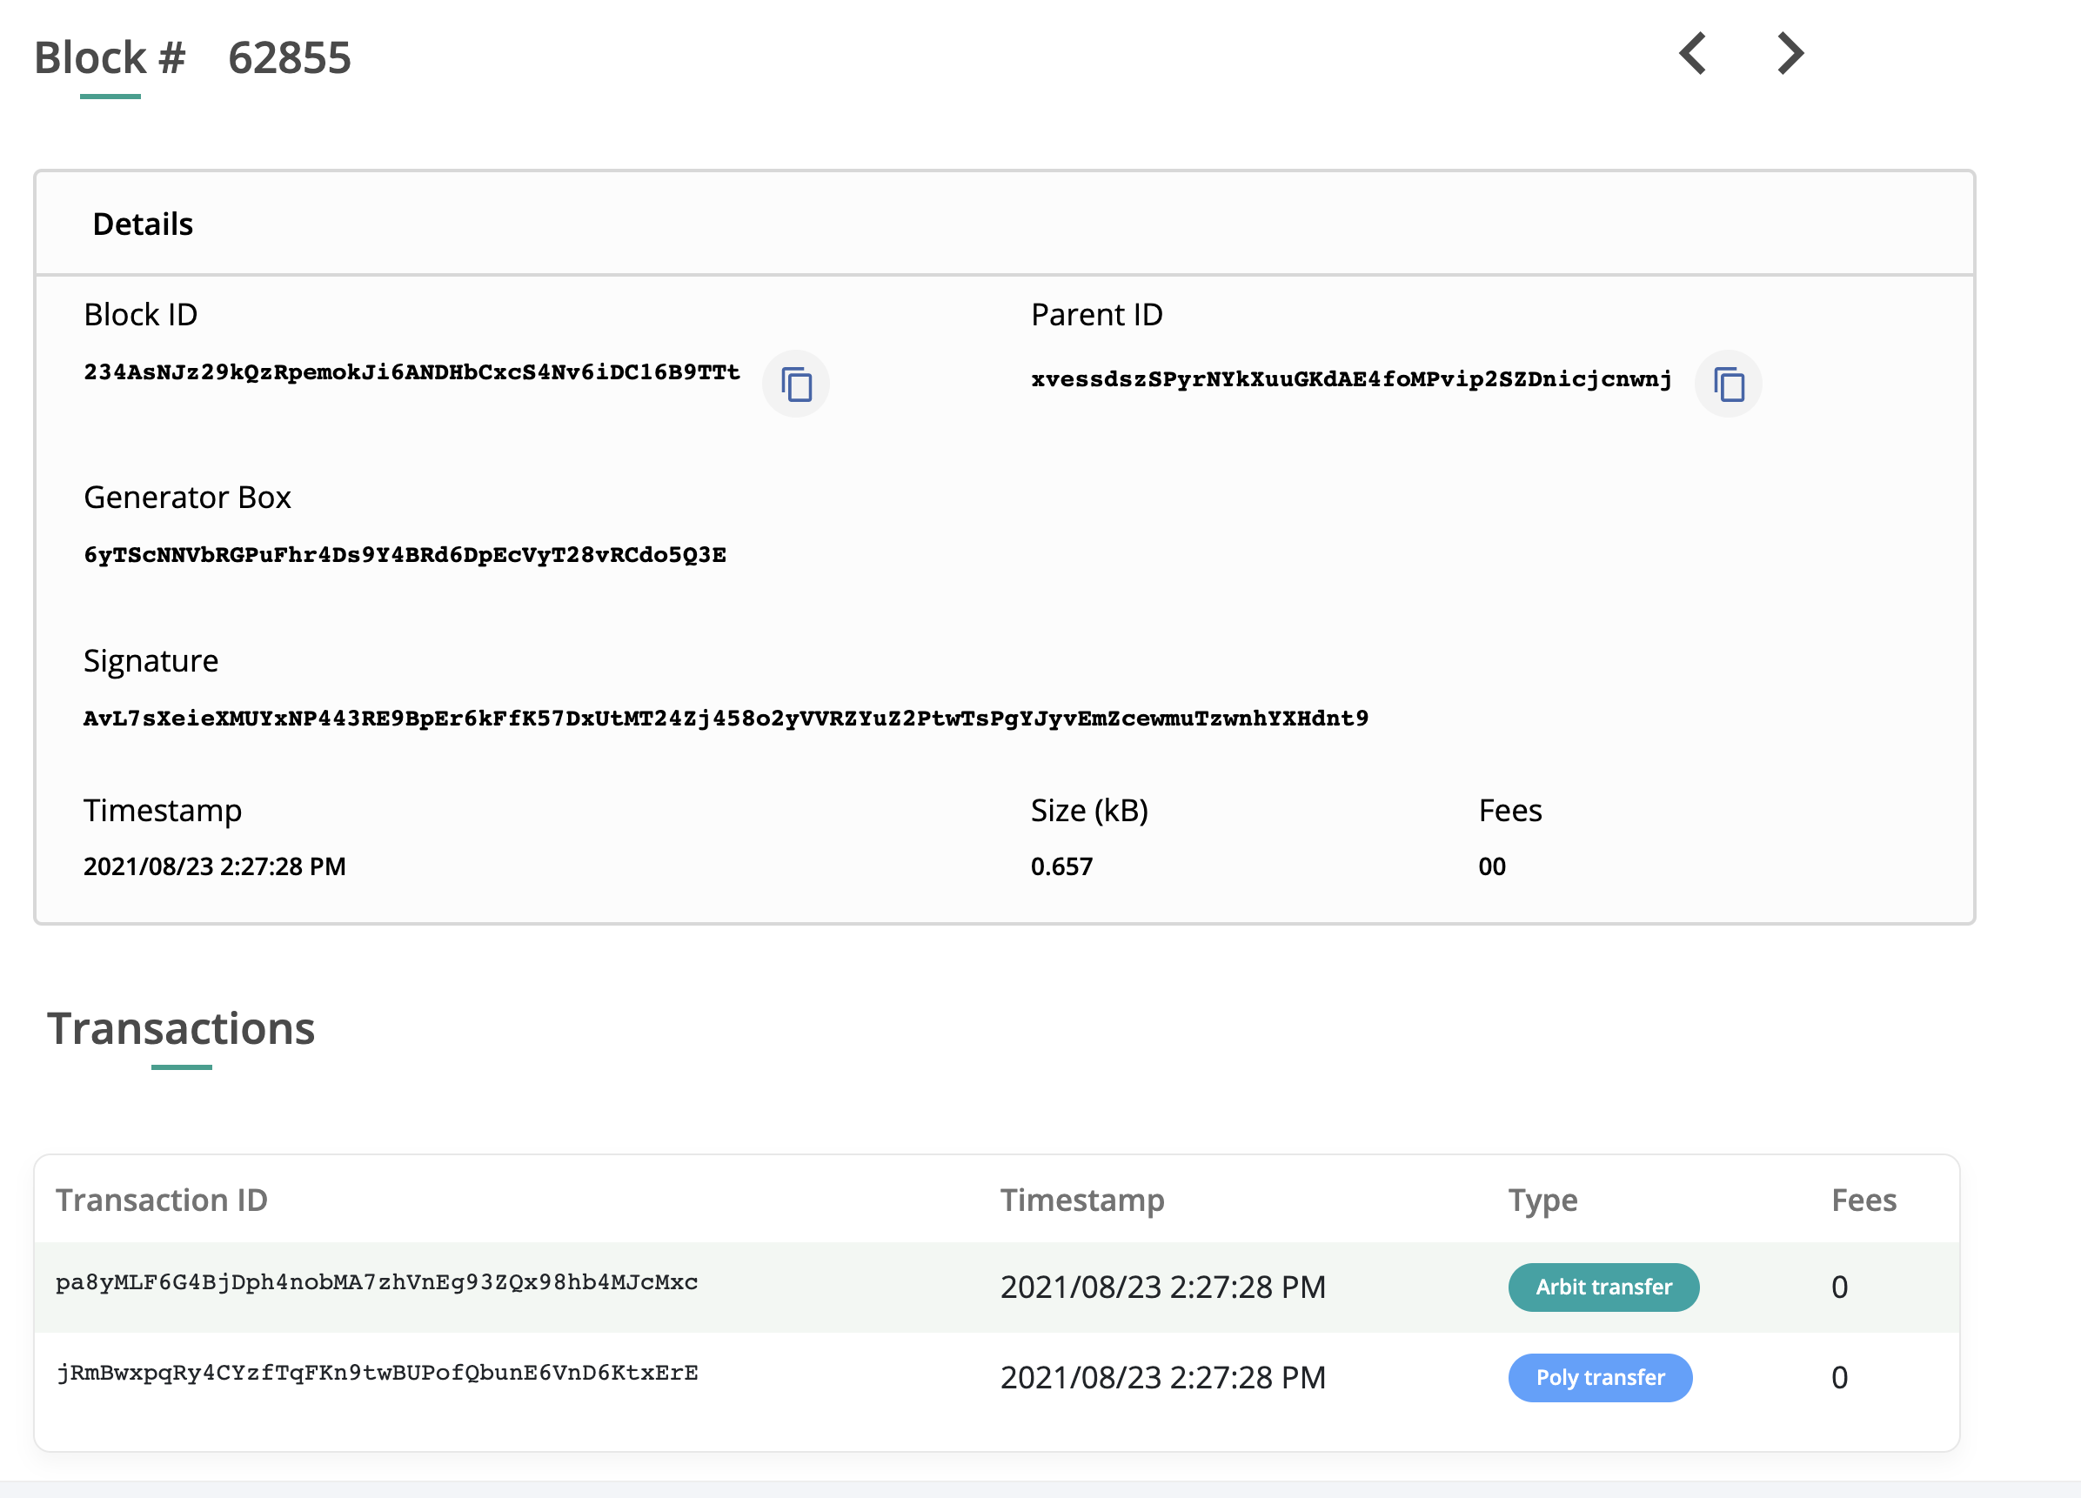Click the Timestamp column header in table

pyautogui.click(x=1081, y=1200)
